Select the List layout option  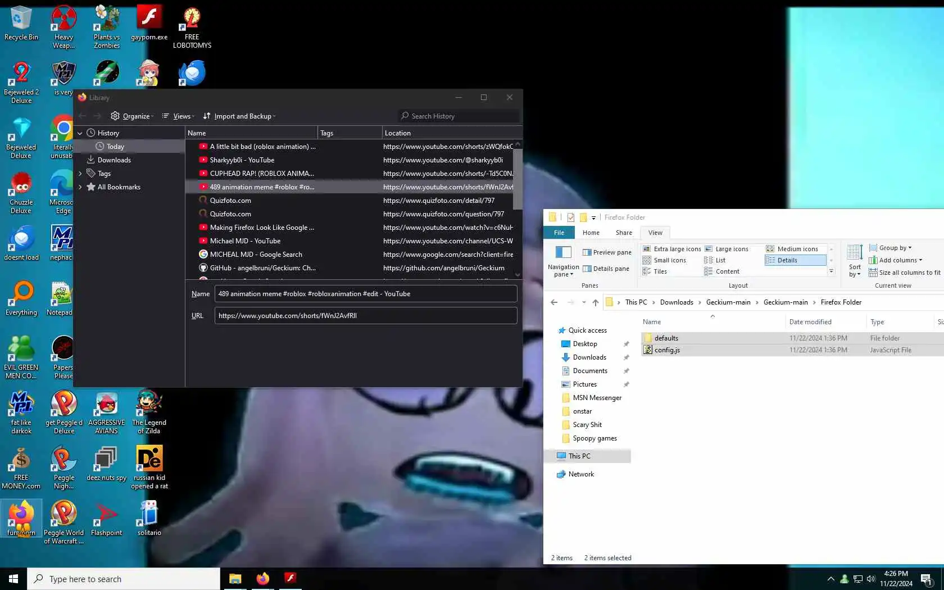pos(715,260)
